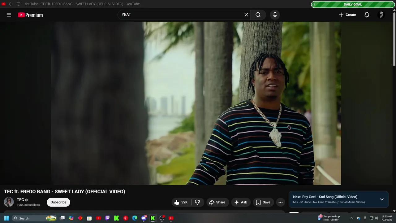Open network settings tray icon
This screenshot has height=223, width=396.
pos(372,218)
